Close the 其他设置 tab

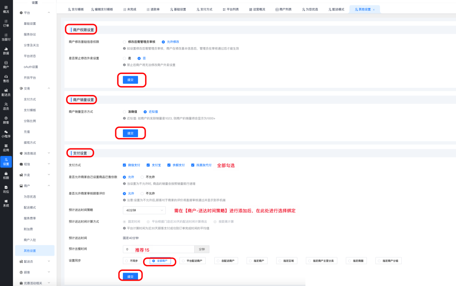click(x=374, y=9)
